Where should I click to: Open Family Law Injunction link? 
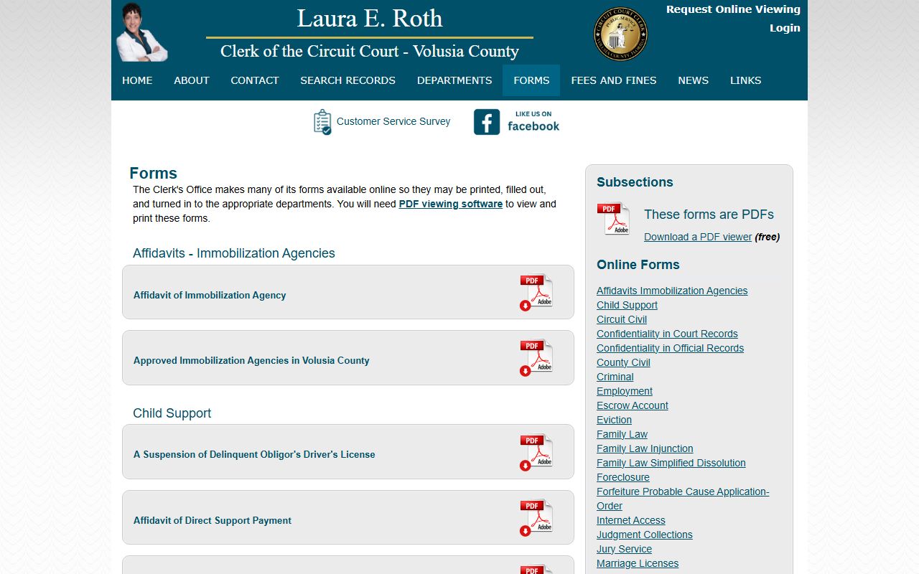645,448
